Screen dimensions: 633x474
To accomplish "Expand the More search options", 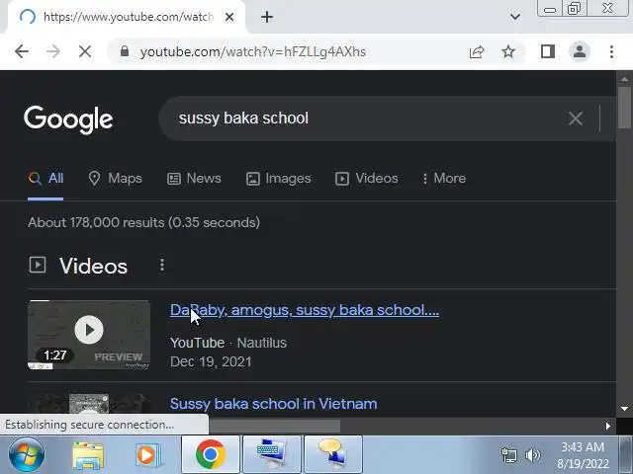I will pyautogui.click(x=444, y=179).
